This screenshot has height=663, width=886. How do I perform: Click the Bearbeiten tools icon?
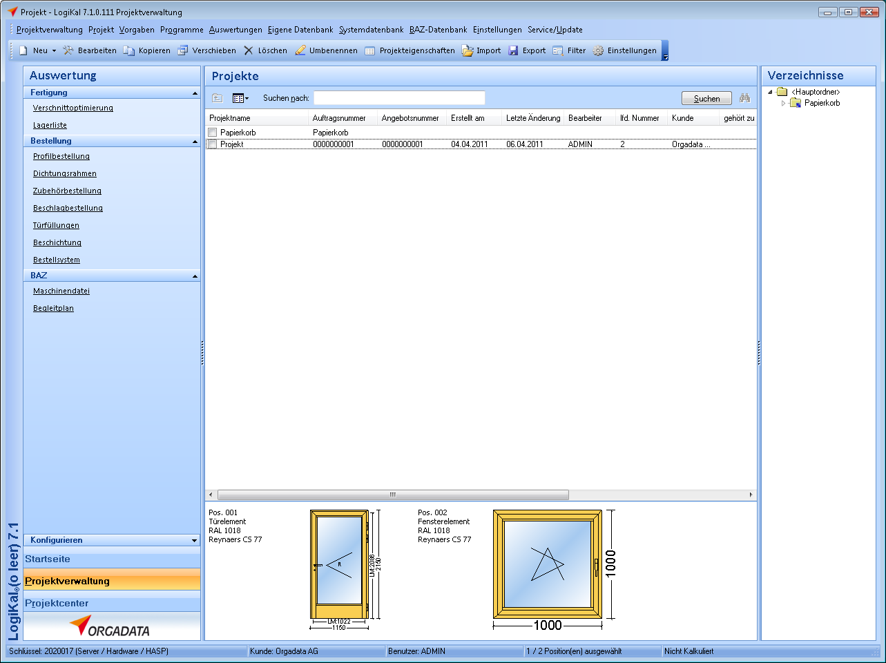point(68,50)
